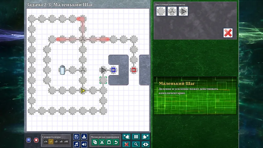Click the puzzle piece left-arrow icon
The height and width of the screenshot is (148, 263).
127,137
